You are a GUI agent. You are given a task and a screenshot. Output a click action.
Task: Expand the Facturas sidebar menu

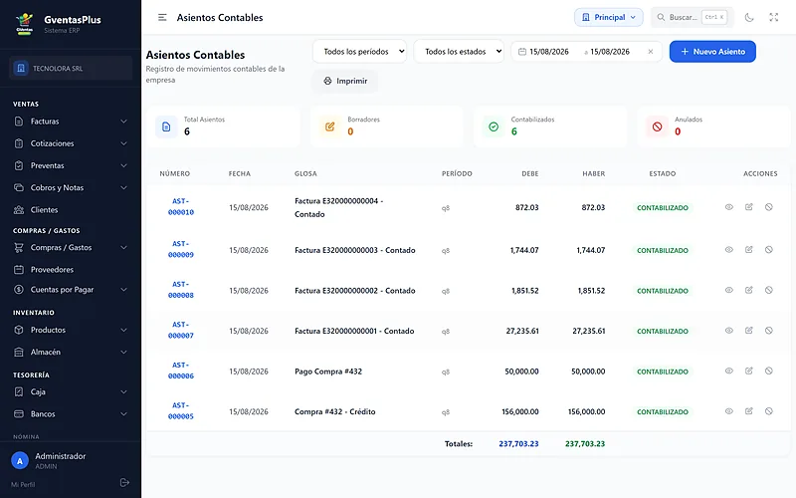pyautogui.click(x=71, y=122)
